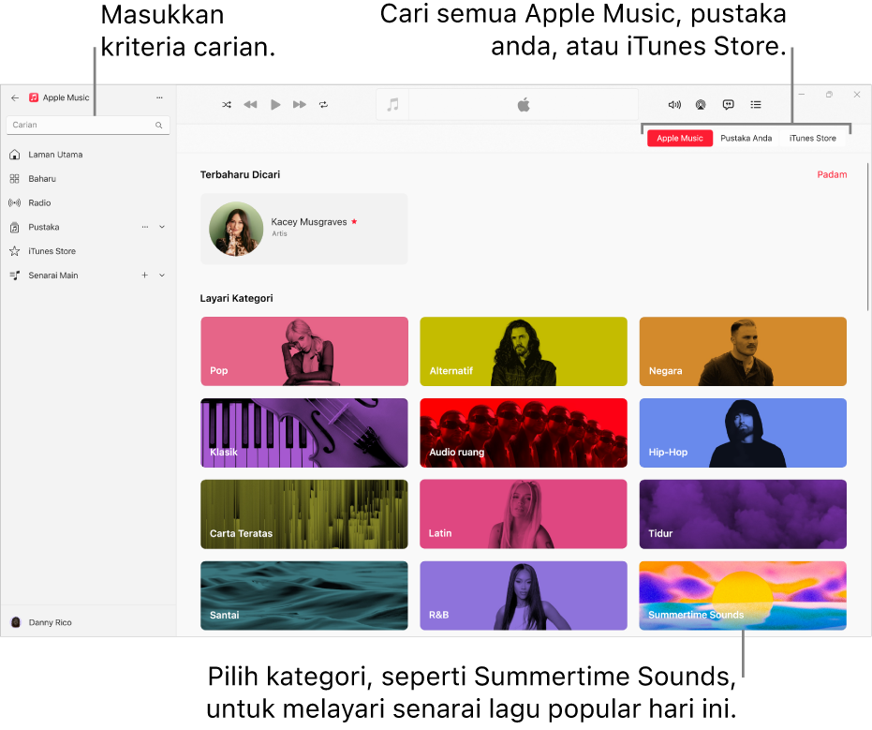Screen dimensions: 872x730
Task: Open the sidebar three-dot options menu
Action: click(159, 97)
